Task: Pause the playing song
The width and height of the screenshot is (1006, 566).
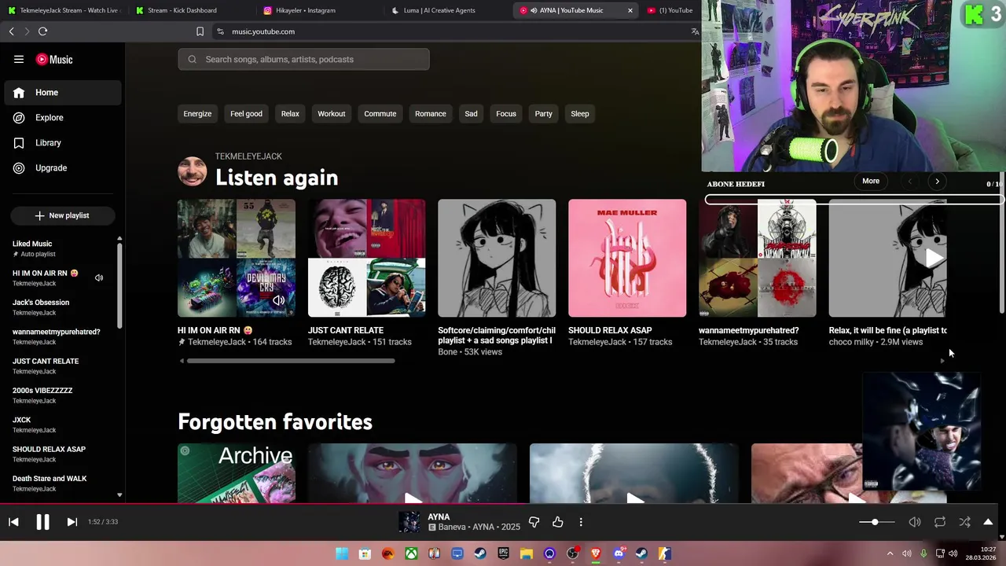Action: 42,522
